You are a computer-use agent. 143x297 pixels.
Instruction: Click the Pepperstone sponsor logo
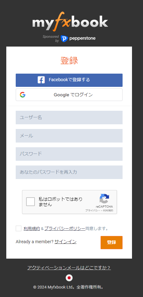78,38
